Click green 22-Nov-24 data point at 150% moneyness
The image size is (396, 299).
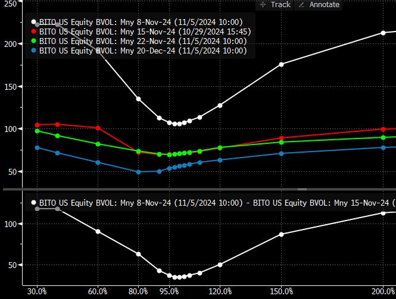coord(281,142)
